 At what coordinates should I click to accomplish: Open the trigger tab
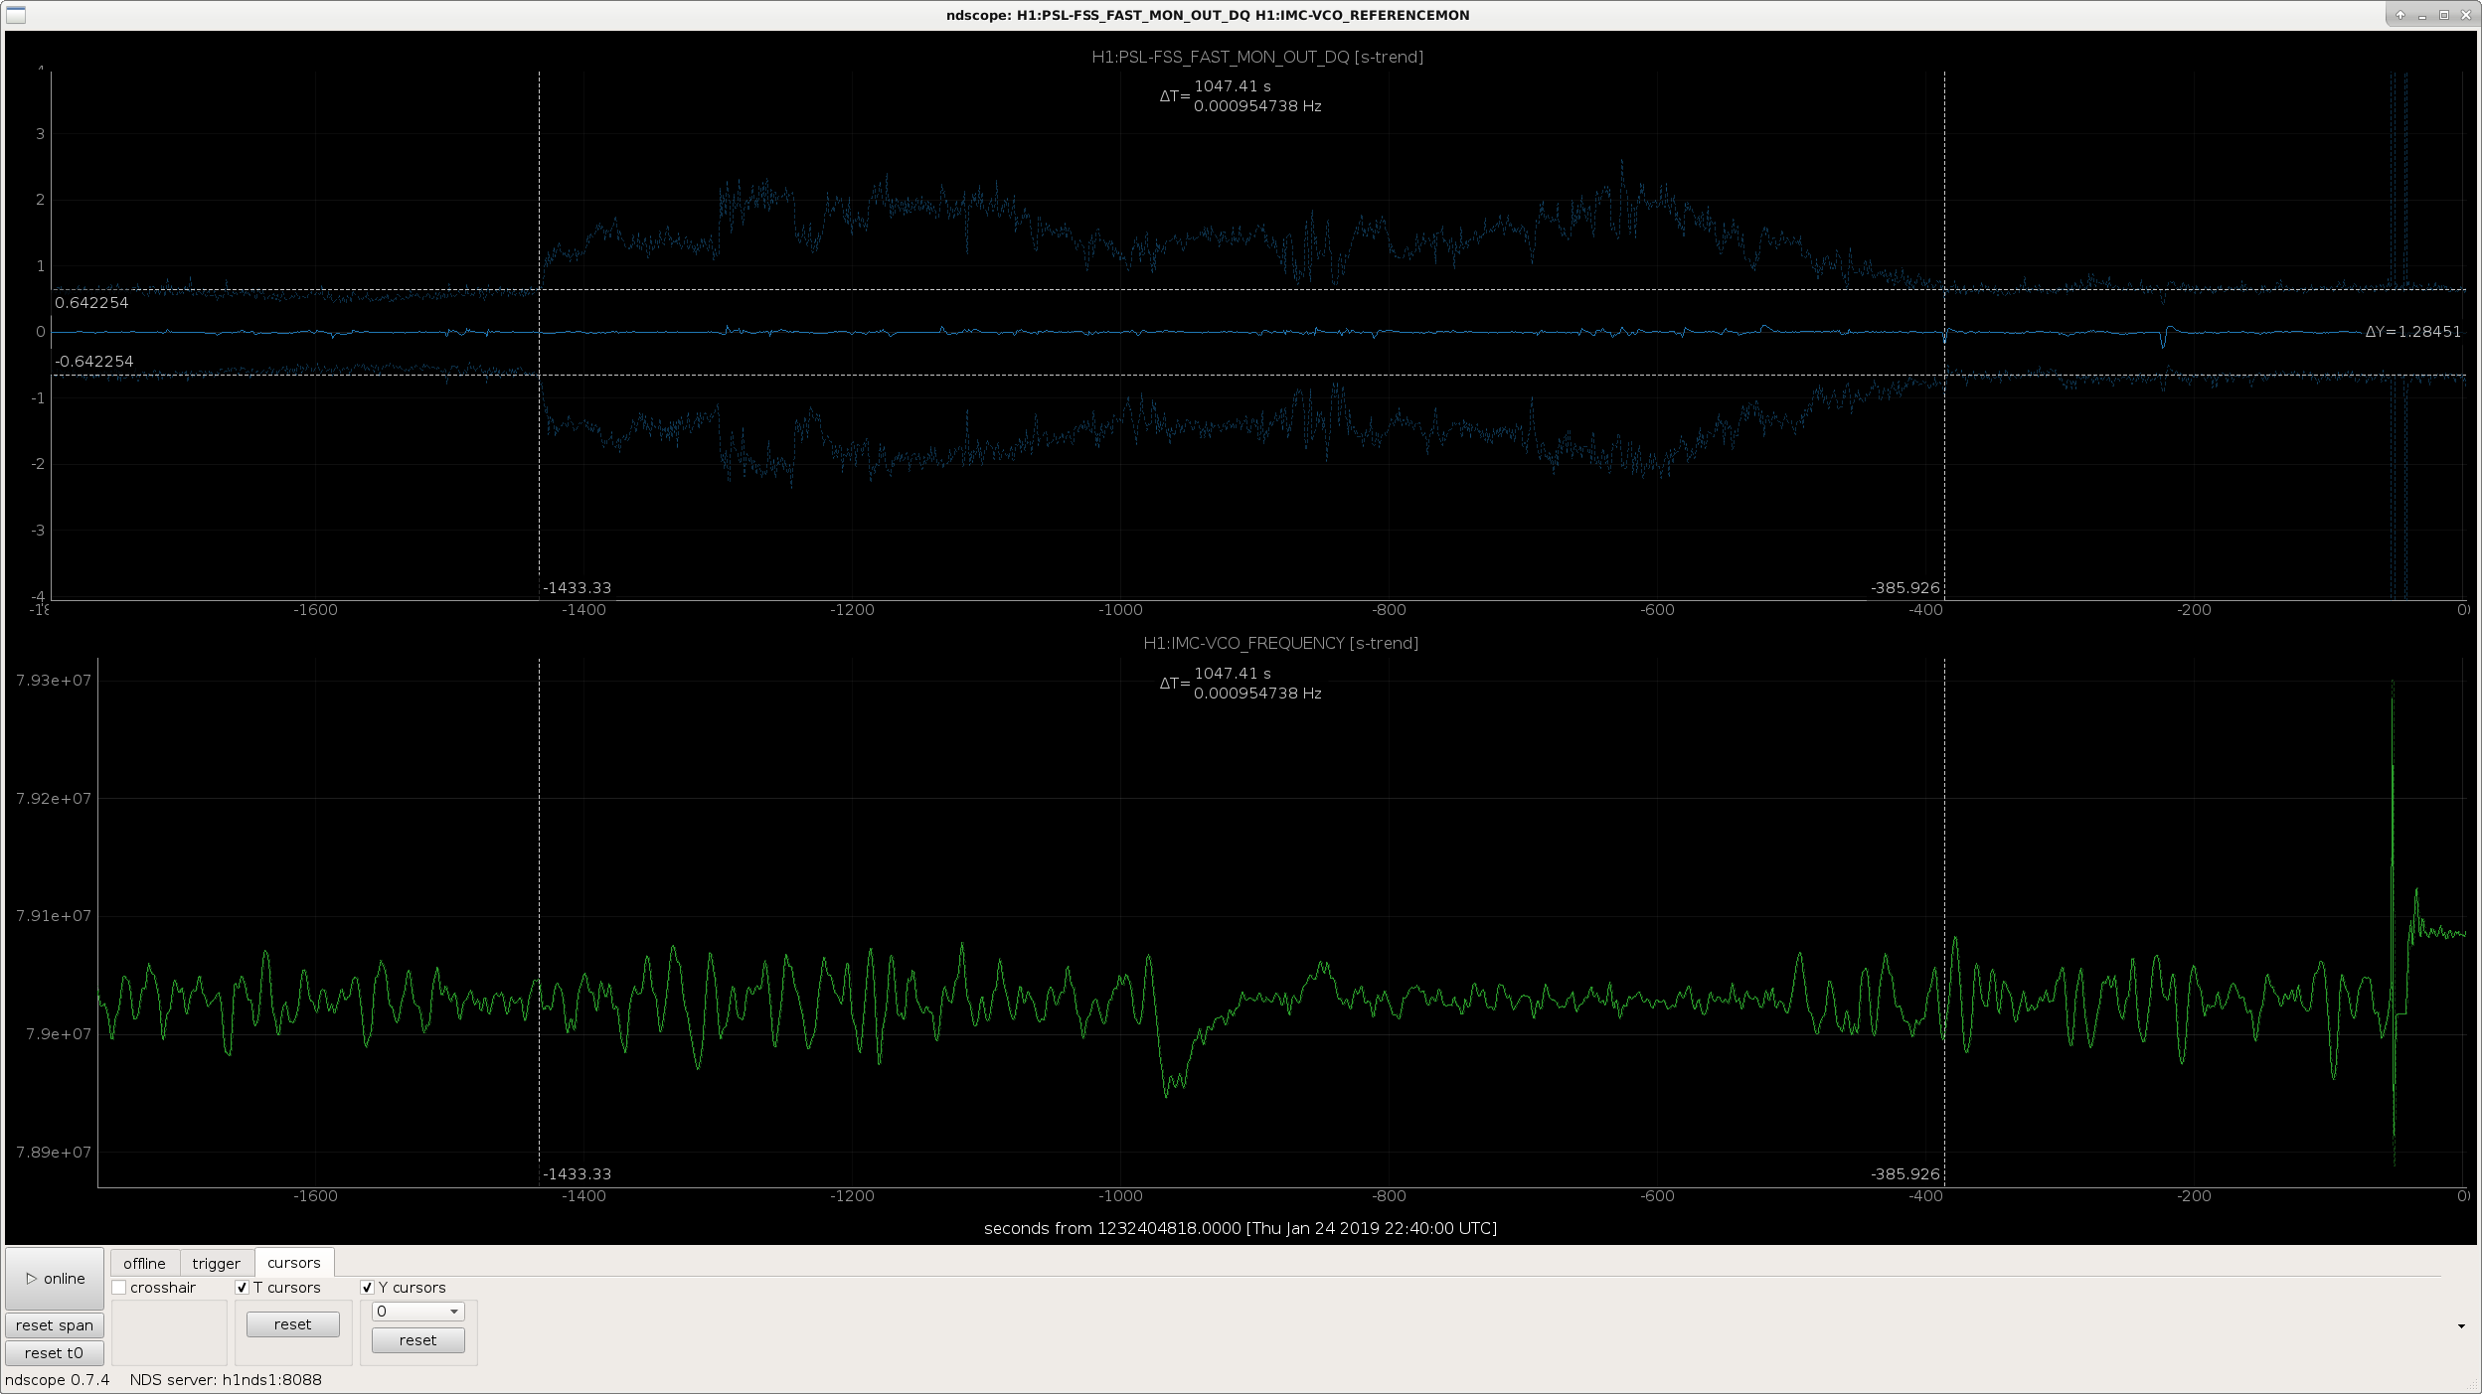216,1264
